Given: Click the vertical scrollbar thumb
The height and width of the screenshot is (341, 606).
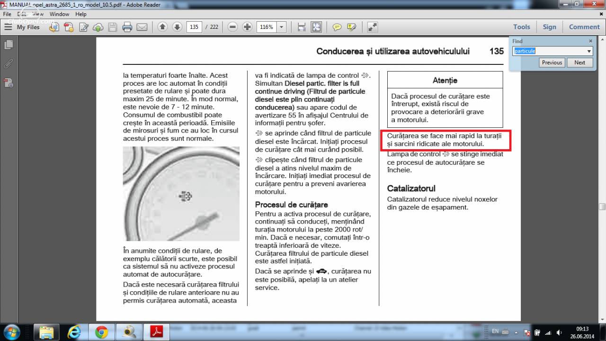Looking at the screenshot, I should coord(602,206).
